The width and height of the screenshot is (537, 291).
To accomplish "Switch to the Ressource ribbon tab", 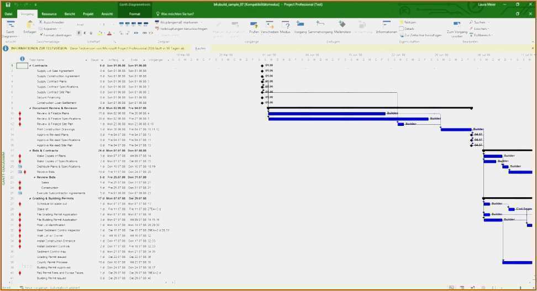I will [x=49, y=13].
